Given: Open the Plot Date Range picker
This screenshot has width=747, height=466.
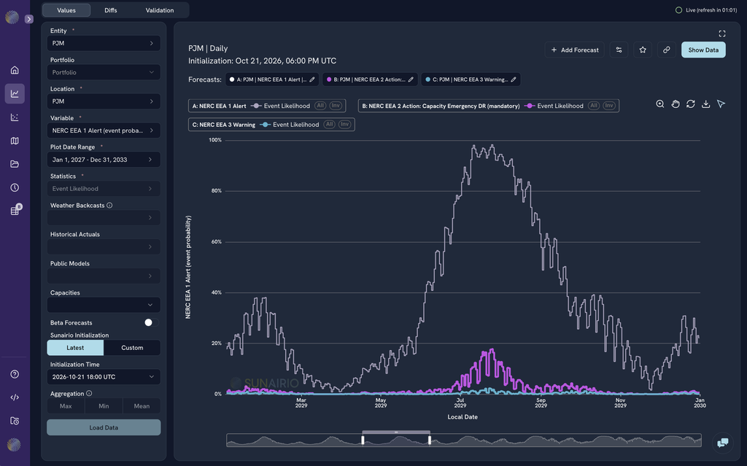Looking at the screenshot, I should point(104,160).
